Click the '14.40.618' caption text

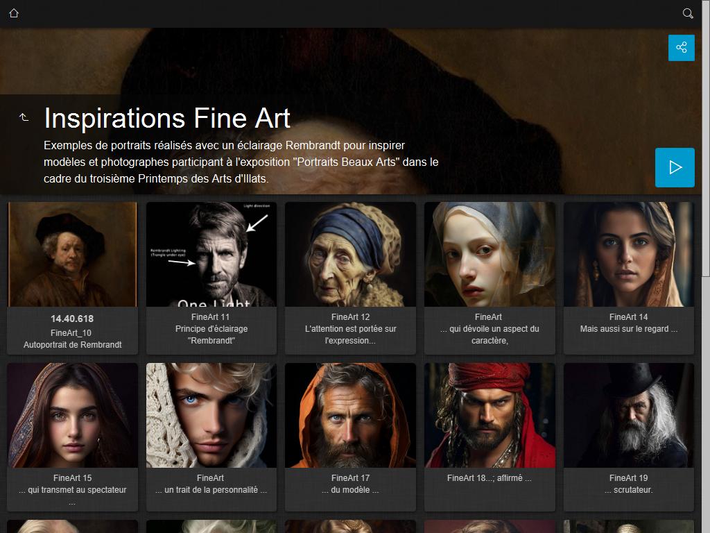[72, 319]
